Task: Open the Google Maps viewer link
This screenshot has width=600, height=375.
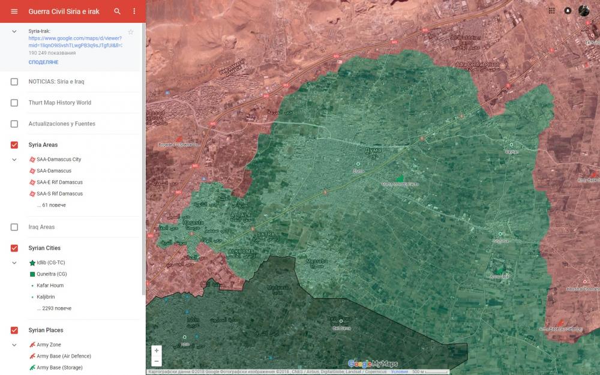Action: [76, 42]
